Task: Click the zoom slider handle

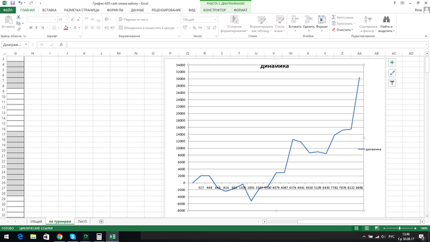Action: coord(399,228)
